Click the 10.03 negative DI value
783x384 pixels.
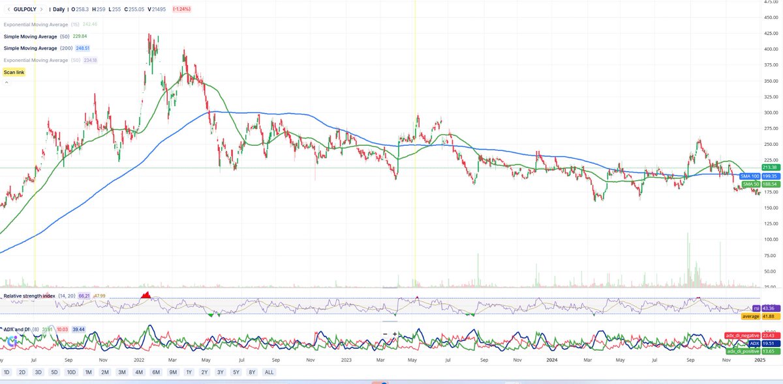(63, 329)
